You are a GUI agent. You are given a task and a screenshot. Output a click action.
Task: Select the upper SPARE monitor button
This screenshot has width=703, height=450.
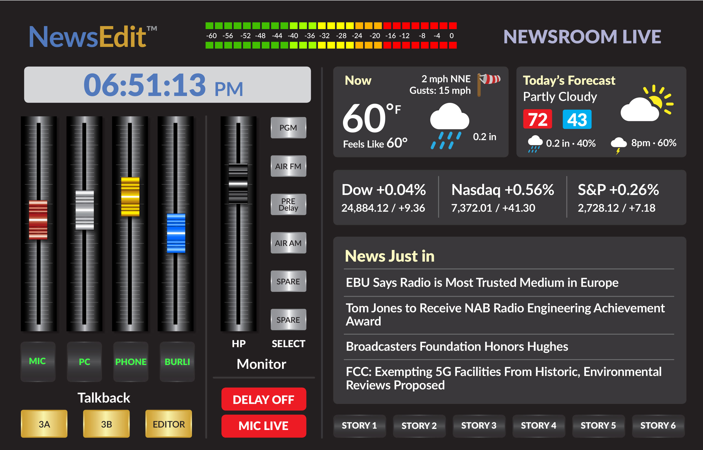(x=288, y=281)
